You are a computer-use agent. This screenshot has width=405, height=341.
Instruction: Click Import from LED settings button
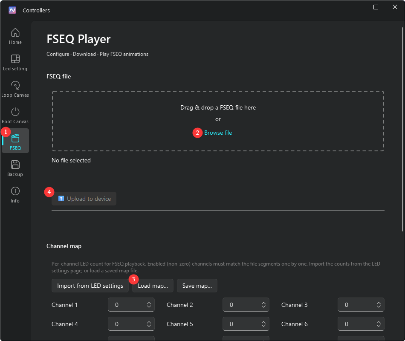click(x=90, y=286)
